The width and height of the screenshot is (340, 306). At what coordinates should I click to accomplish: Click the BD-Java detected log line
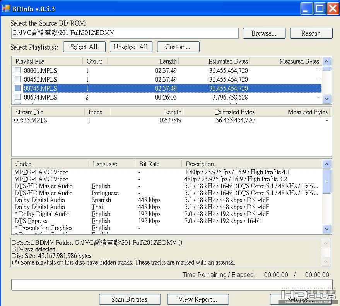tap(34, 249)
